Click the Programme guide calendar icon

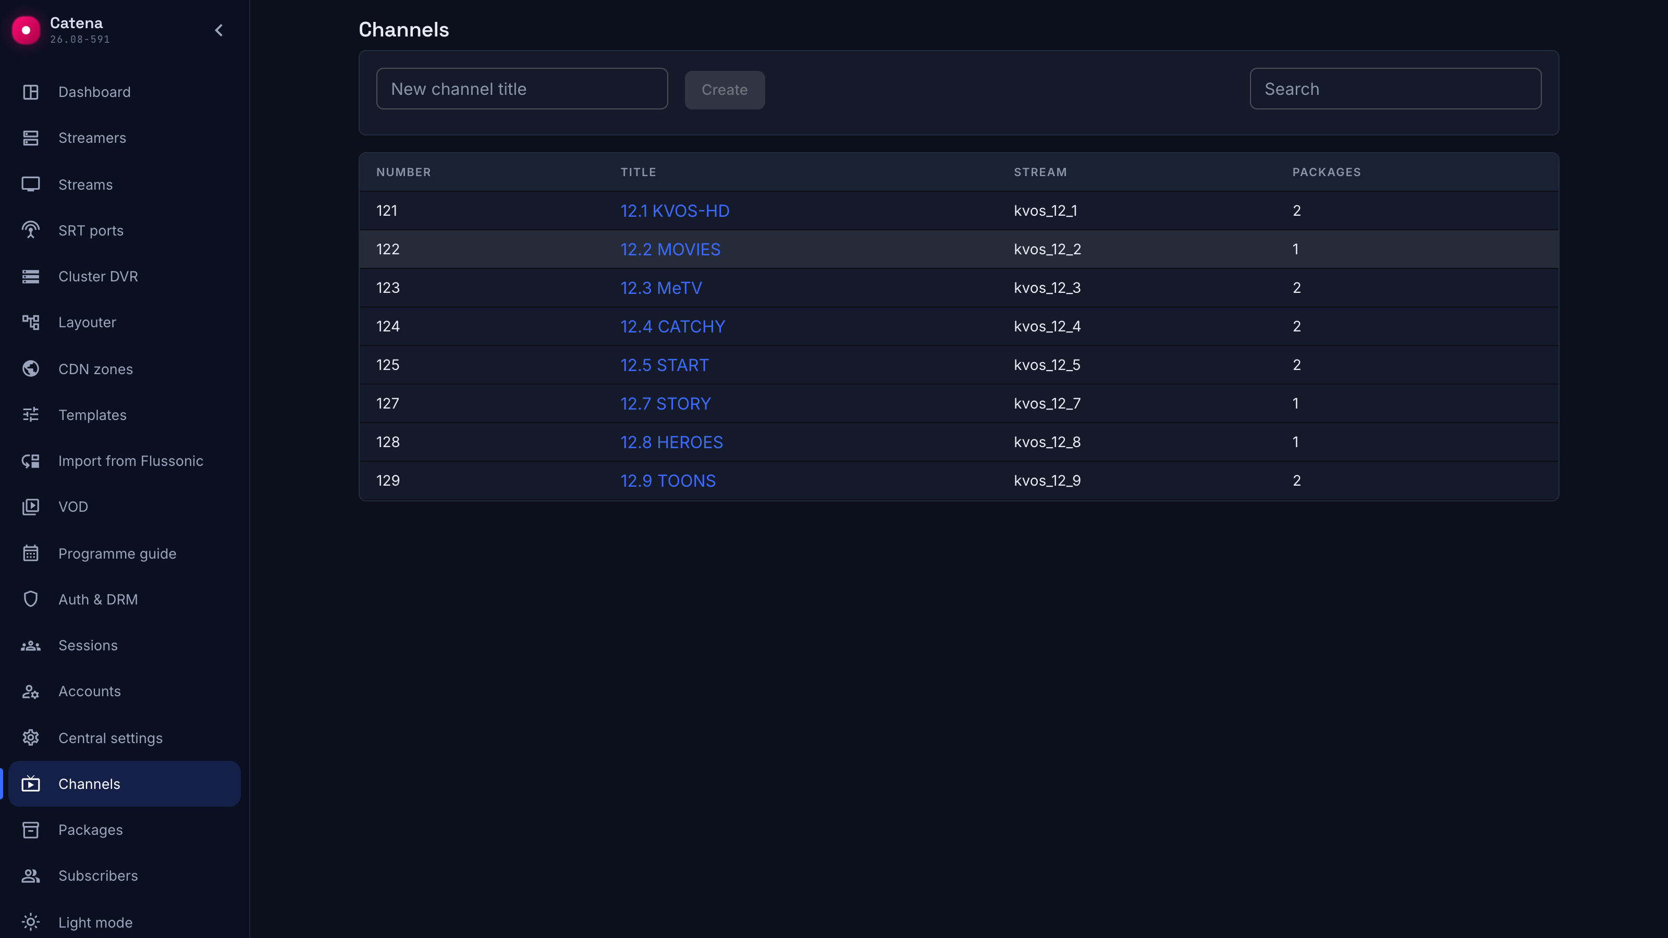coord(30,553)
